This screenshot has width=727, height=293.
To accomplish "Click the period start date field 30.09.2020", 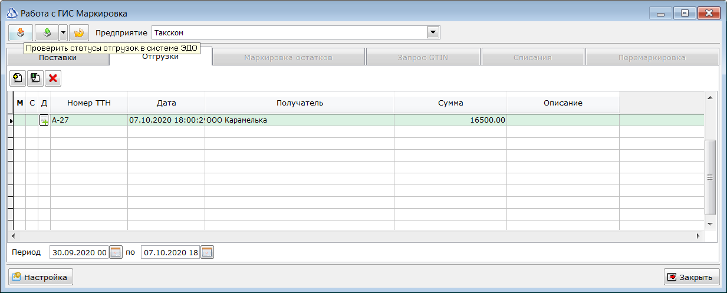I will point(80,252).
